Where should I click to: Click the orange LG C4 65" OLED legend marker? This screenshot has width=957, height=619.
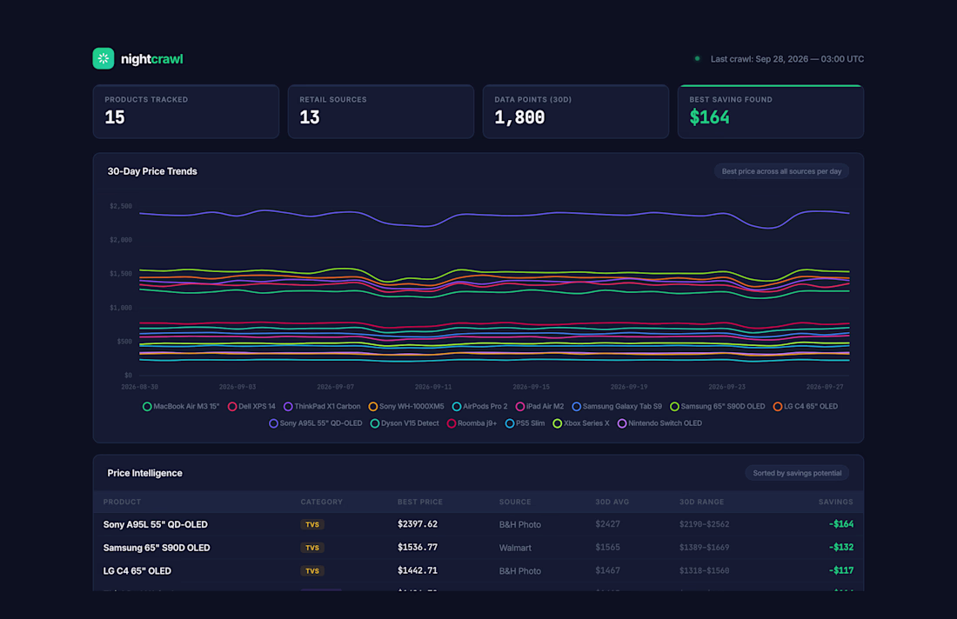point(778,406)
